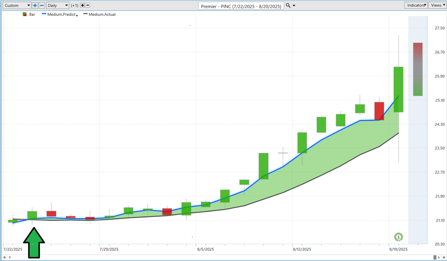Click the magnifying glass search icon

point(288,5)
